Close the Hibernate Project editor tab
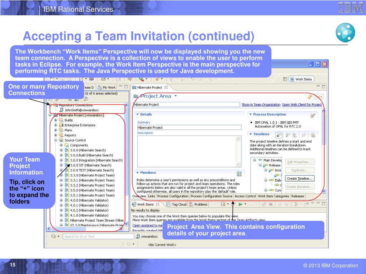 [x=166, y=87]
